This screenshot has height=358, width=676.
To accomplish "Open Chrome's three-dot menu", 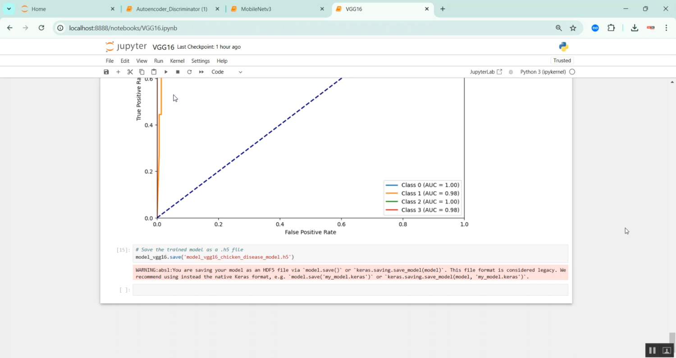I will point(666,28).
